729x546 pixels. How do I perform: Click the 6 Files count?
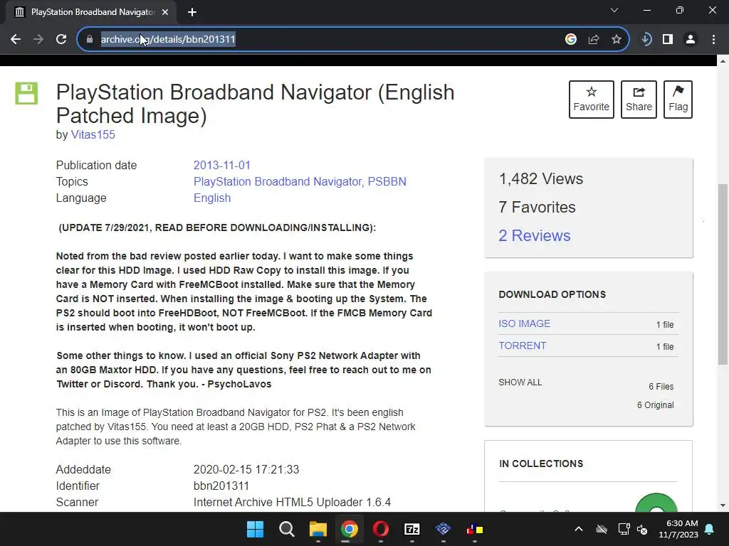(x=661, y=386)
